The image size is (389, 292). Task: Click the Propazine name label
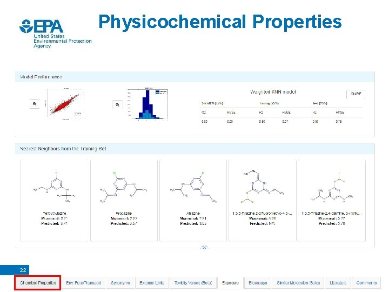tap(124, 213)
